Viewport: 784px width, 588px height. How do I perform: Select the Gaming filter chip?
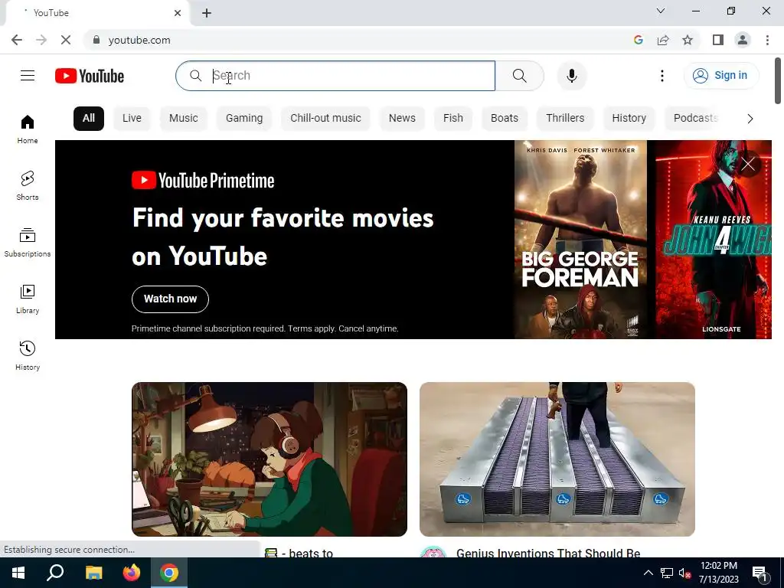point(244,119)
